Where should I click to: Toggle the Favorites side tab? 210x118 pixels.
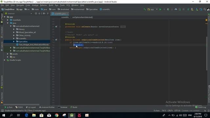2,98
